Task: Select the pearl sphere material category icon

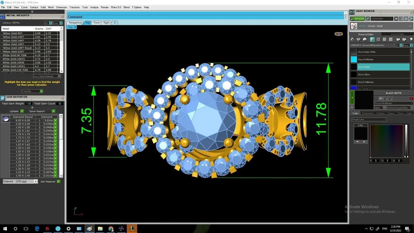Action: click(x=365, y=39)
